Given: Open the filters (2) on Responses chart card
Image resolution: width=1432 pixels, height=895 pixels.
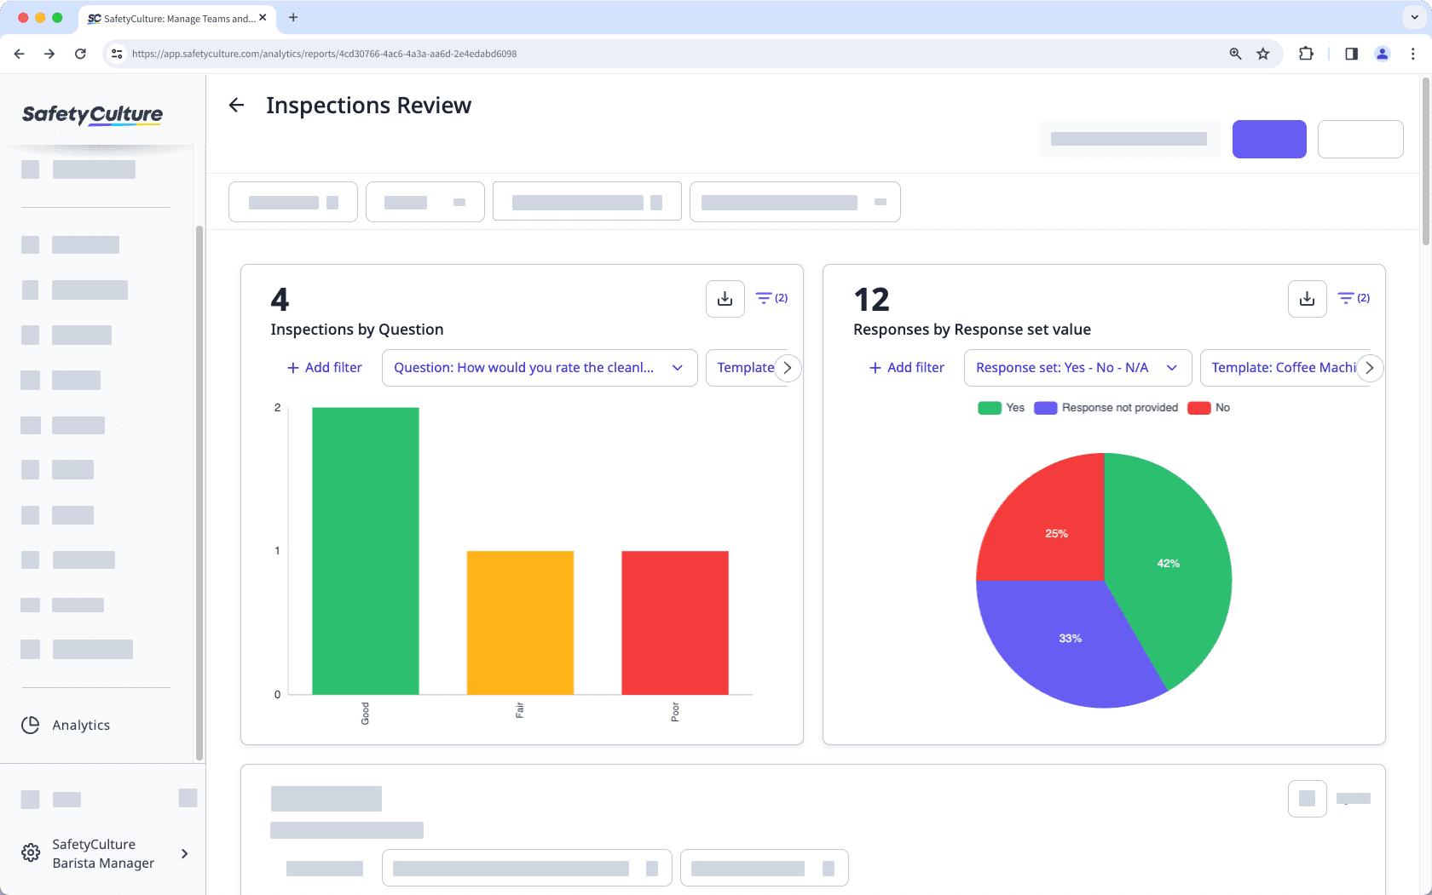Looking at the screenshot, I should pos(1352,298).
